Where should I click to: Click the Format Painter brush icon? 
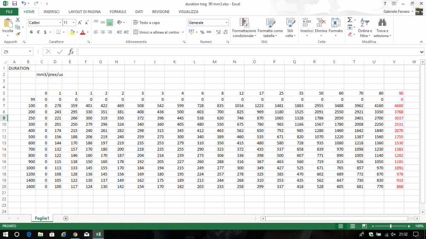[x=18, y=33]
